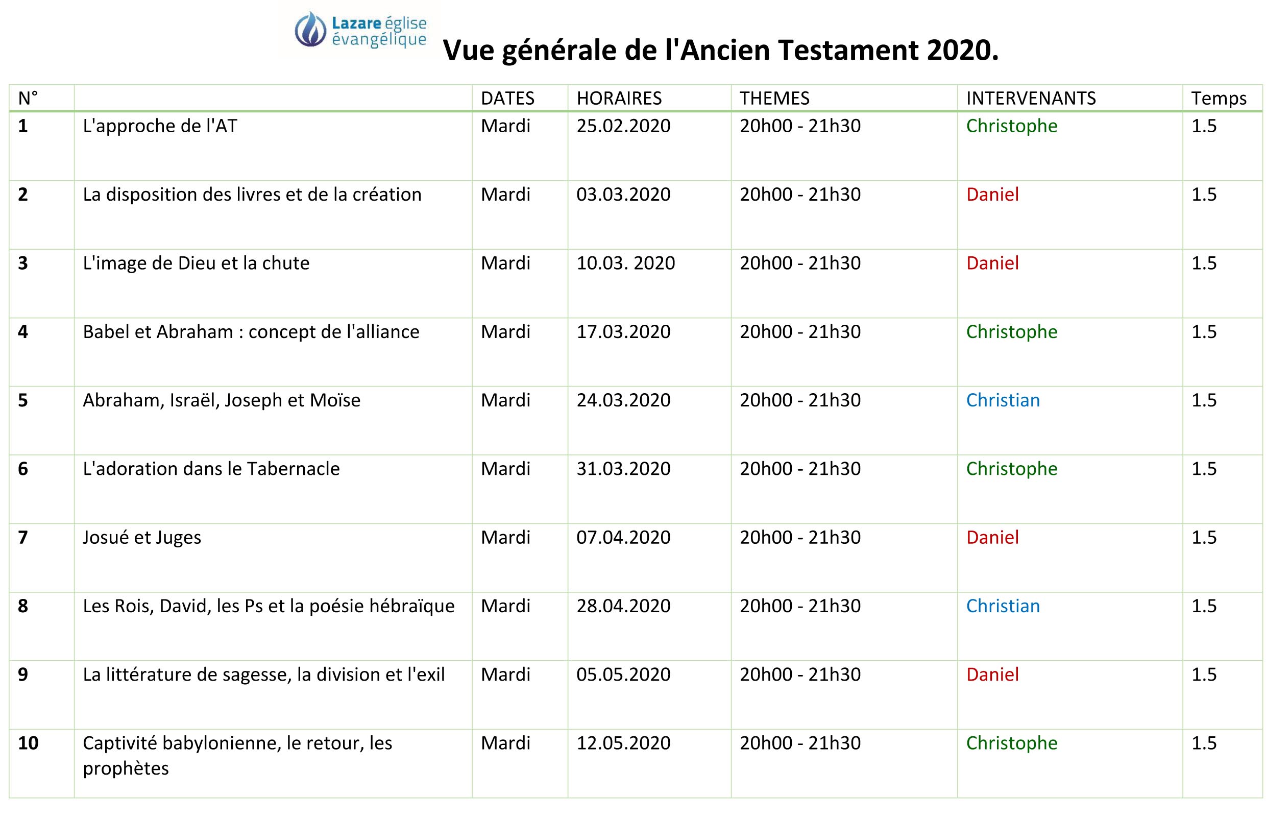Click 'Captivité babylonienne, le retour, les prophètes'

coord(237,755)
